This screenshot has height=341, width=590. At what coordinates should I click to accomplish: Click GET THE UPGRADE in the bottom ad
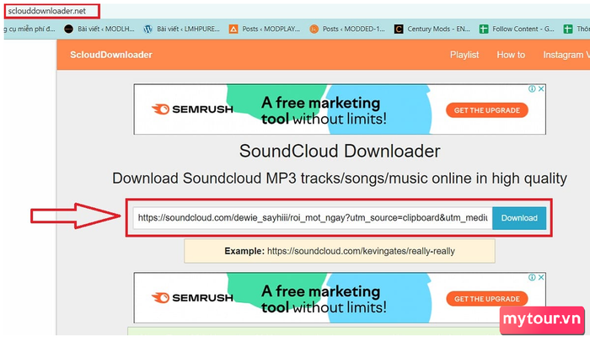(x=487, y=299)
